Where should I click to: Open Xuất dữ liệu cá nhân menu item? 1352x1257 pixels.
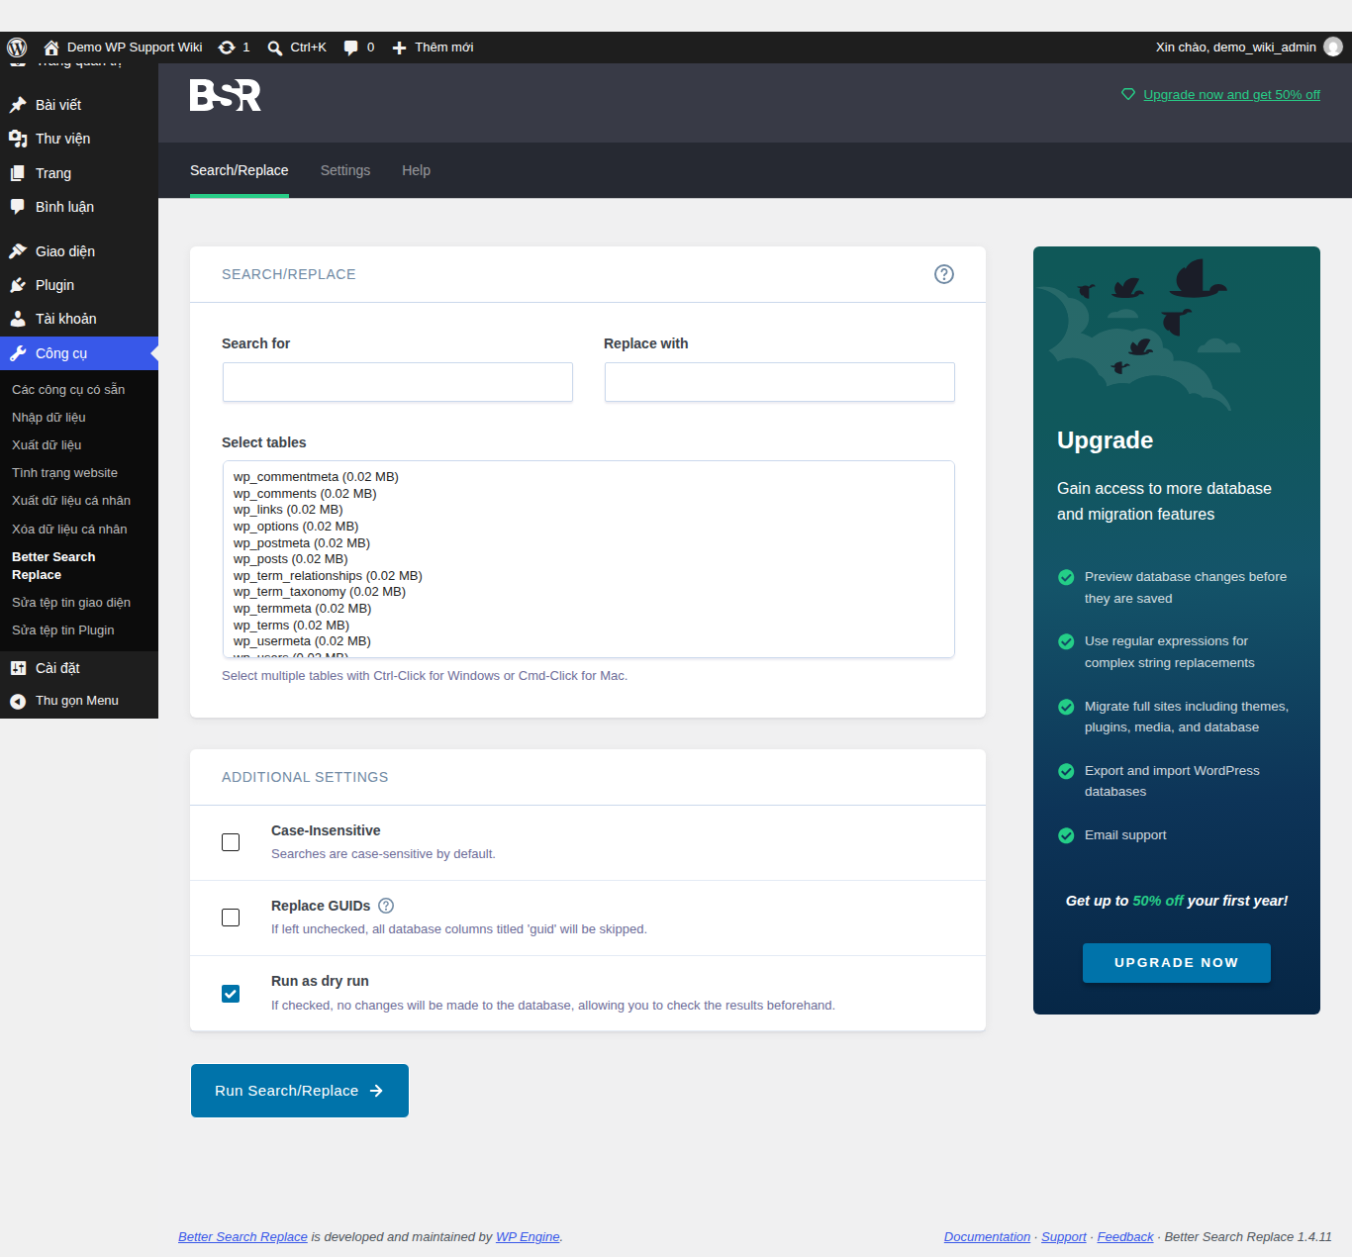point(71,501)
